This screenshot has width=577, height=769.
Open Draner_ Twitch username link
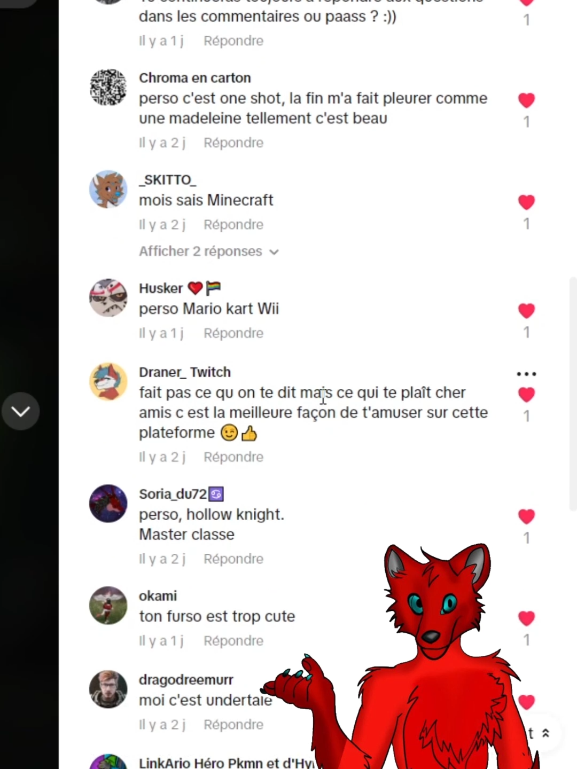pyautogui.click(x=185, y=372)
